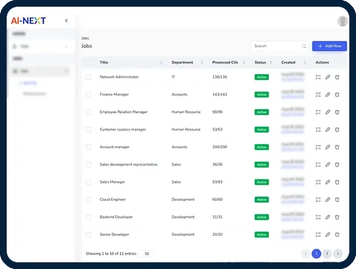Go to page 2 of the jobs list
Viewport: 356px width, 269px height.
pos(327,254)
